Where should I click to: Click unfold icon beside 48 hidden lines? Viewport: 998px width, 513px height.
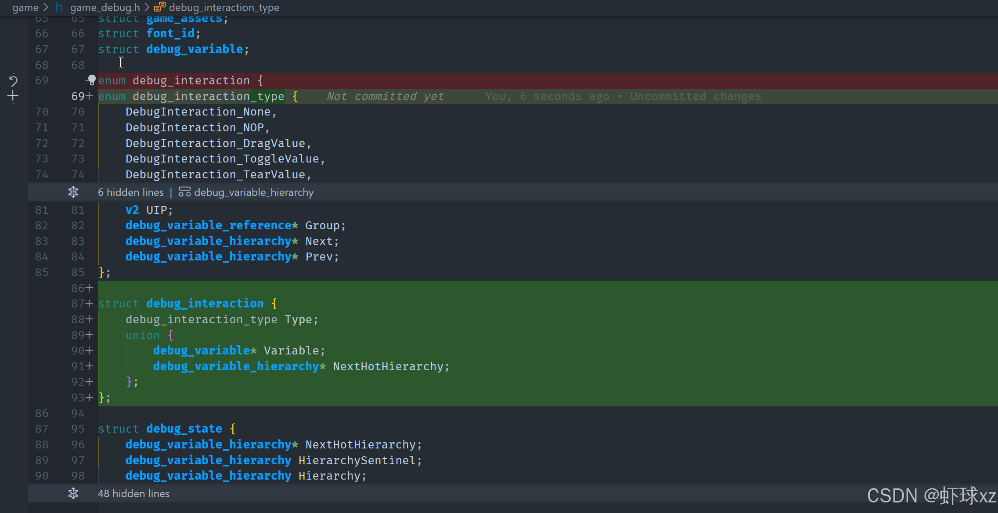pos(73,493)
